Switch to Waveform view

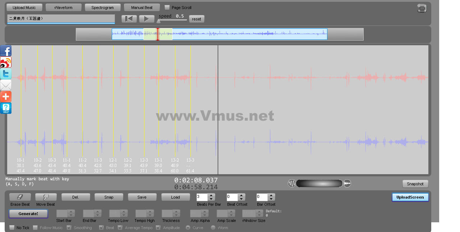point(63,8)
